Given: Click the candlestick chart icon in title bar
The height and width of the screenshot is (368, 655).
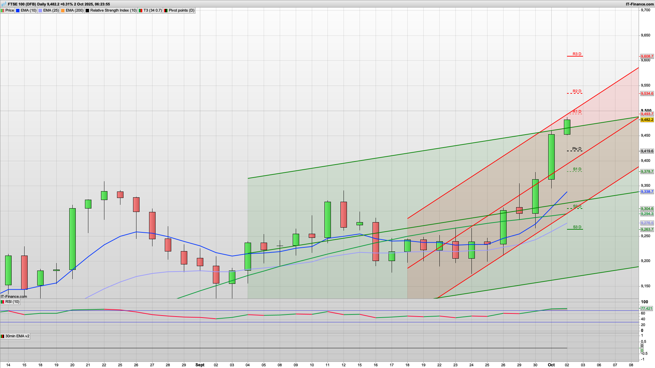Looking at the screenshot, I should pyautogui.click(x=4, y=4).
